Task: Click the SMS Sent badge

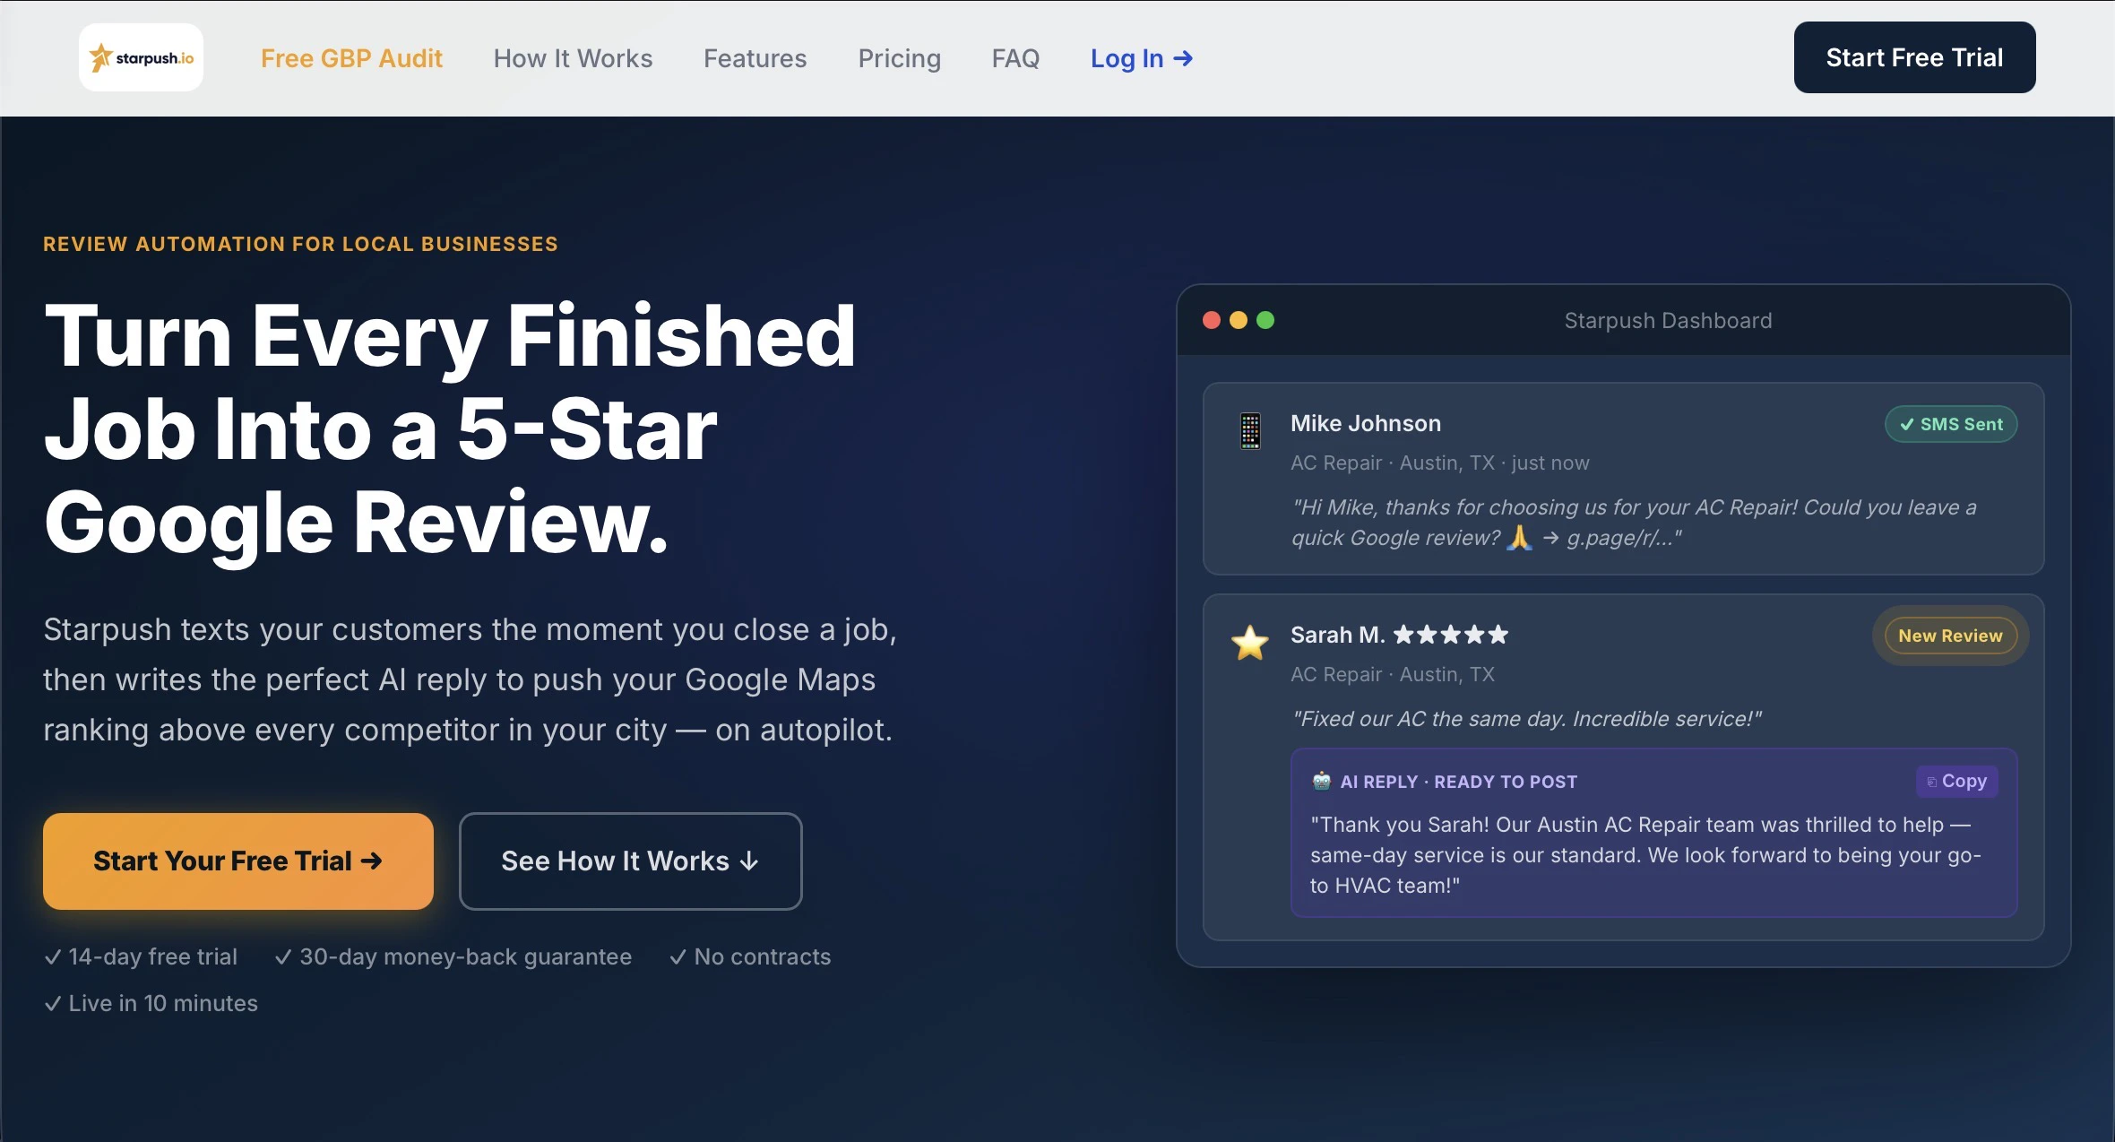Action: click(1951, 424)
